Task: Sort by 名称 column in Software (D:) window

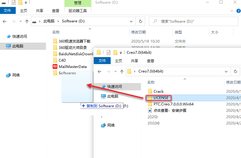Action: [56, 32]
